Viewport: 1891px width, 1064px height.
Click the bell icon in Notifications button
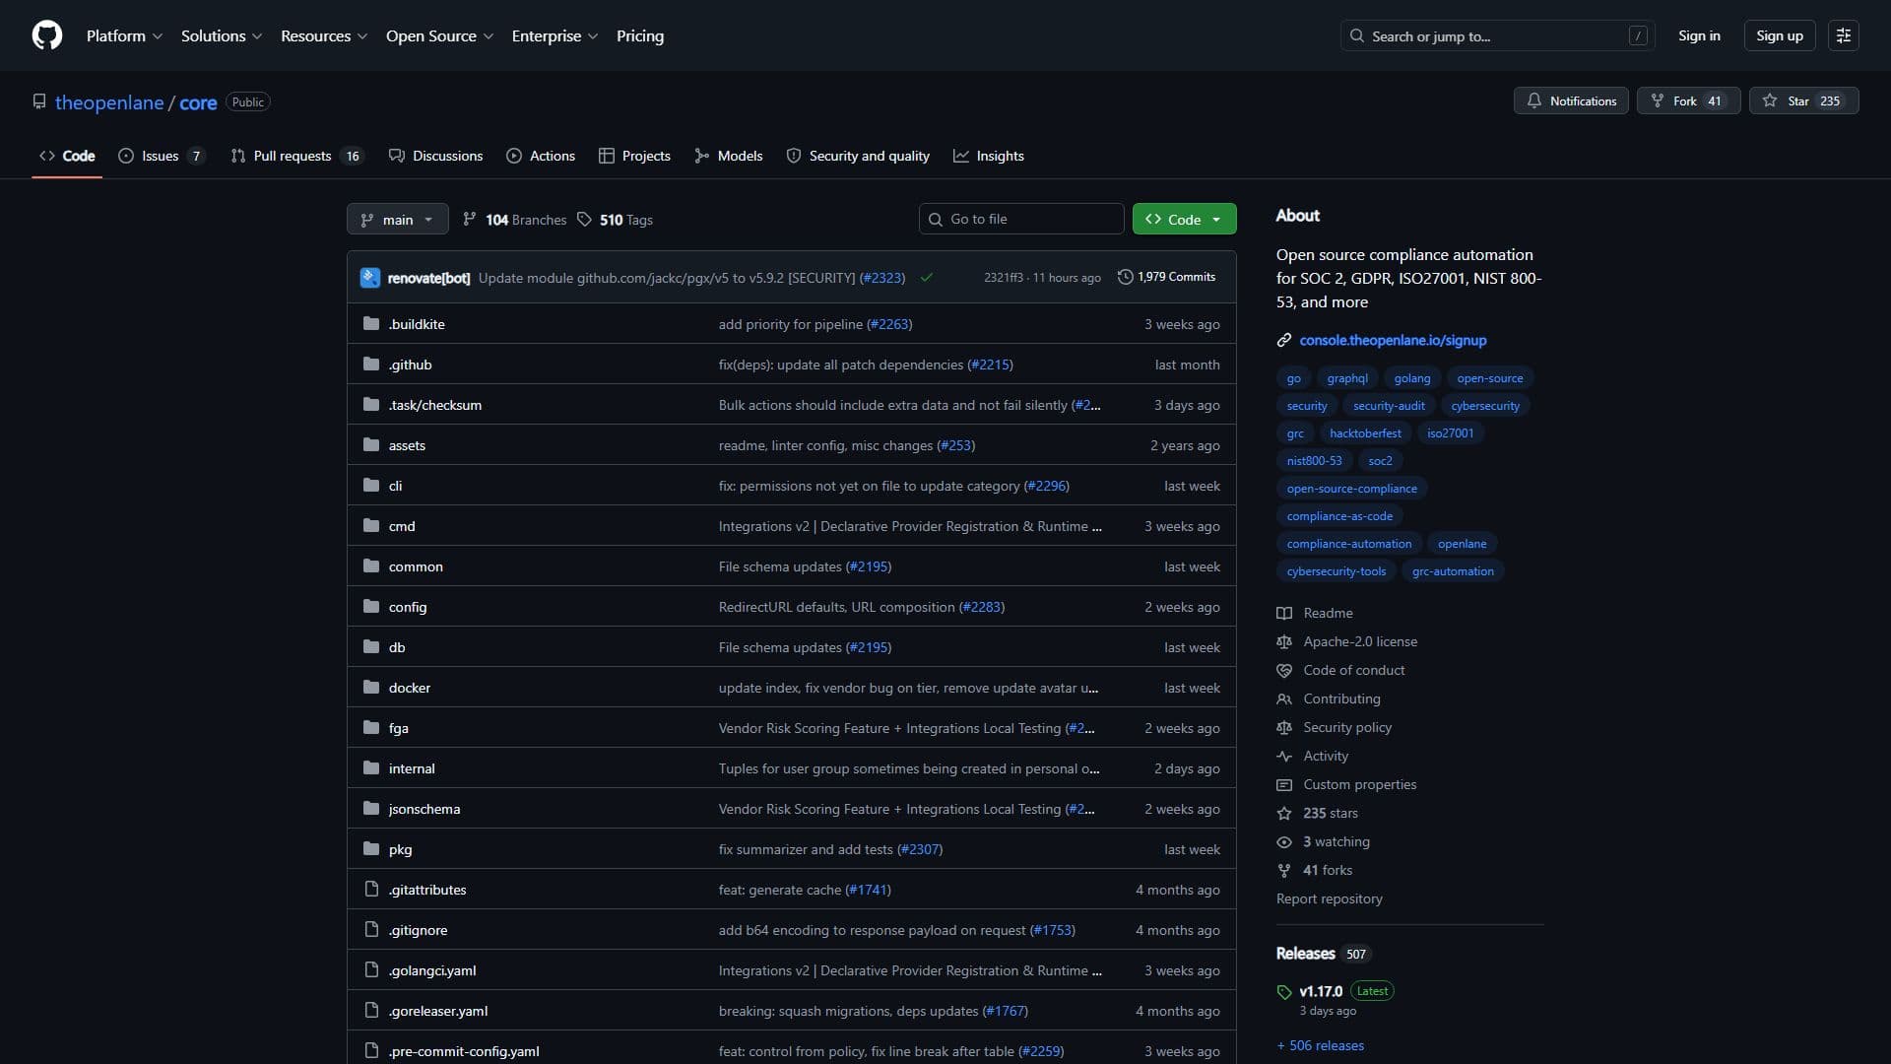1534,100
